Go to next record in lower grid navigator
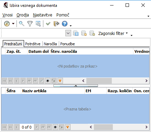The height and width of the screenshot is (132, 151). coord(37,127)
